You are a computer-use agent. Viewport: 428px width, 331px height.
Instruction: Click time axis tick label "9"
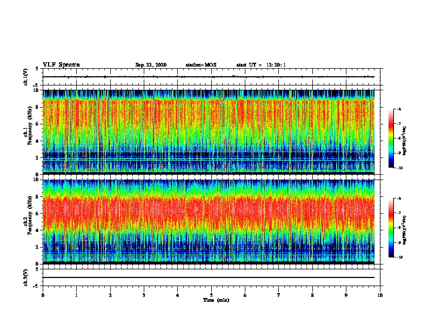346,295
